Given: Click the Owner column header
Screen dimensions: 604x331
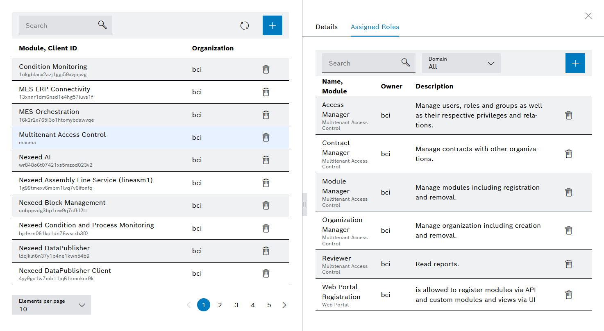Looking at the screenshot, I should pyautogui.click(x=392, y=86).
